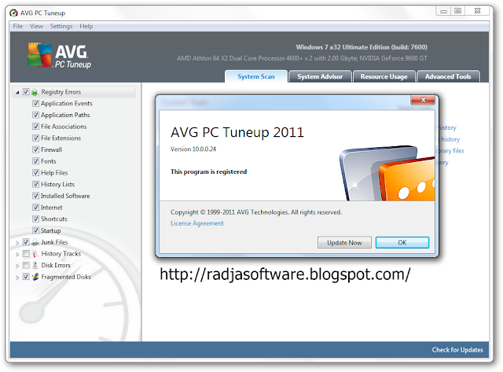This screenshot has width=503, height=372.
Task: Switch to the Advanced Tools tab
Action: click(448, 77)
